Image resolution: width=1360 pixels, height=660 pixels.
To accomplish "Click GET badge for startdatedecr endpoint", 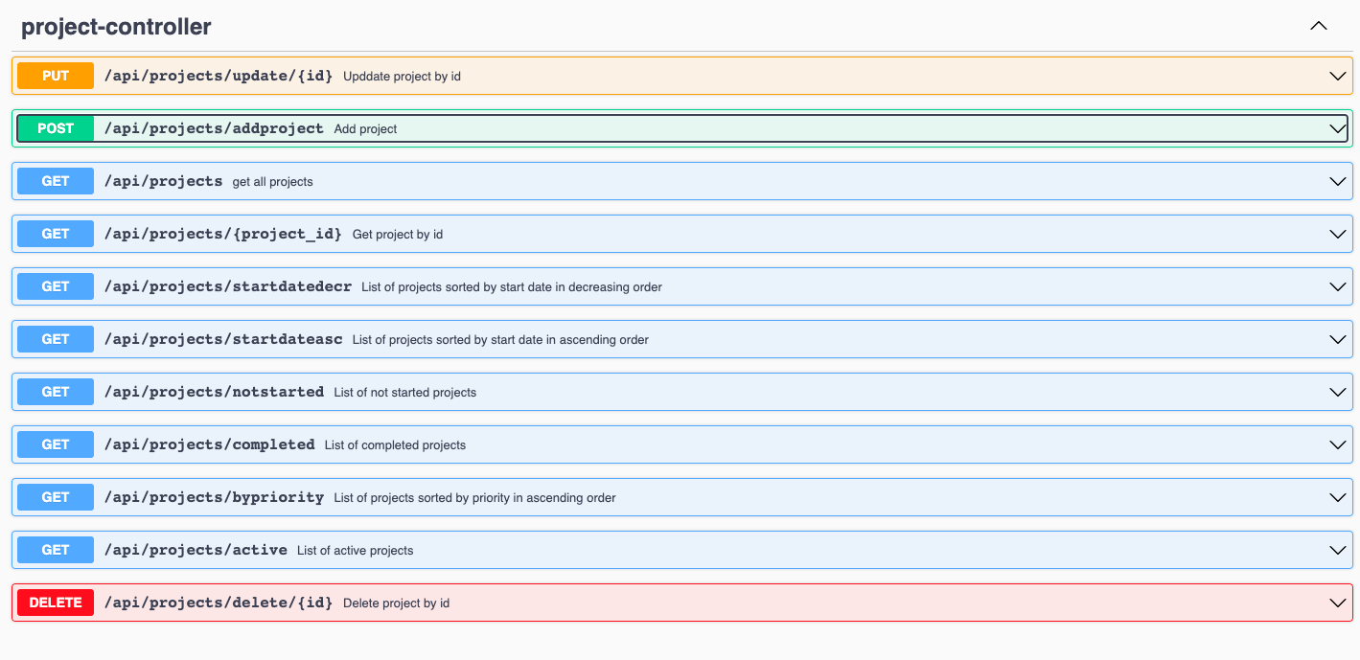I will (56, 286).
